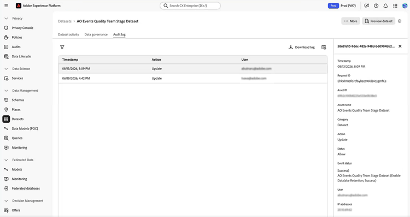
Task: Open the hamburger navigation menu
Action: point(6,5)
